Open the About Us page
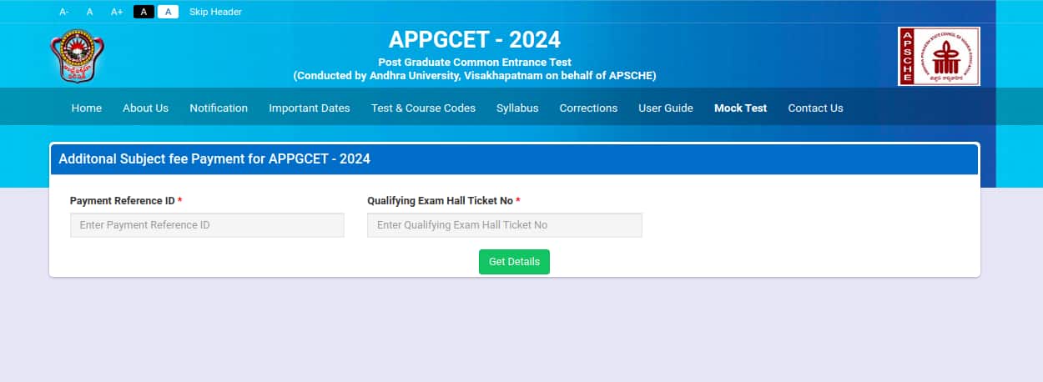The image size is (1043, 382). pos(145,108)
